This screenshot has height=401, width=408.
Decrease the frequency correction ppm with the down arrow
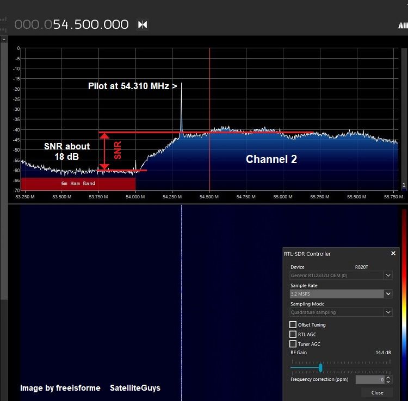tap(388, 382)
